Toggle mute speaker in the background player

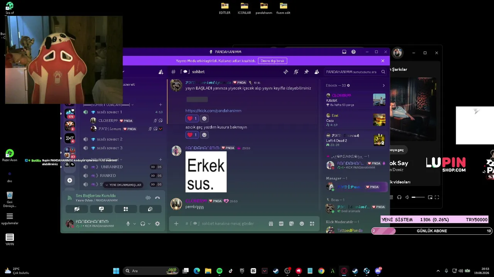coord(407,197)
